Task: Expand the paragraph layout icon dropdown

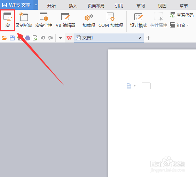Action: coord(134,86)
